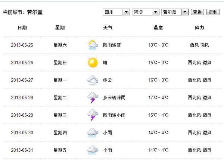The width and height of the screenshot is (224, 160).
Task: Expand the prefecture dropdown showing 阿坝
Action: pos(146,12)
